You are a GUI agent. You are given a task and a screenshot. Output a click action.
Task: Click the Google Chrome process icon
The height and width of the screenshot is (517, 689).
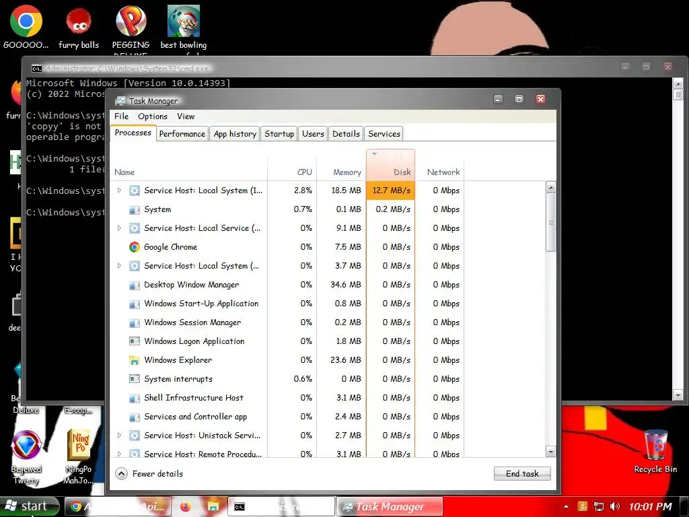click(x=135, y=247)
